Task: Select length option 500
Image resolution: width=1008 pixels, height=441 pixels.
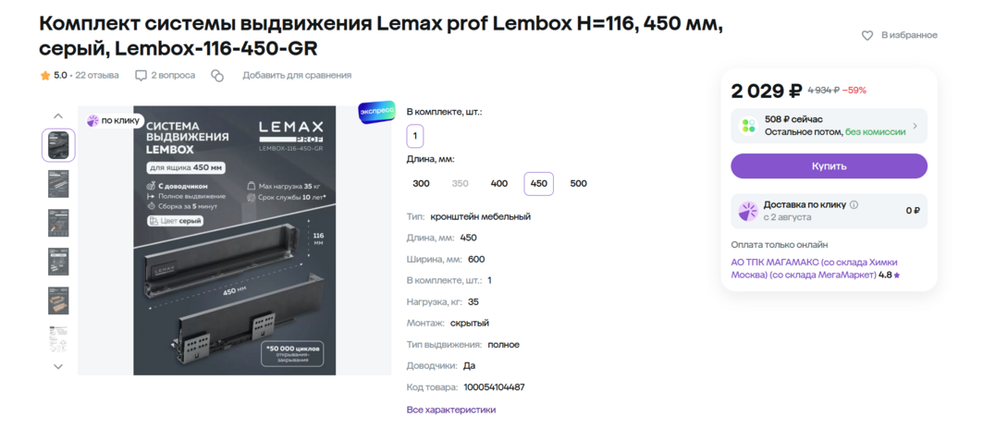Action: 579,184
